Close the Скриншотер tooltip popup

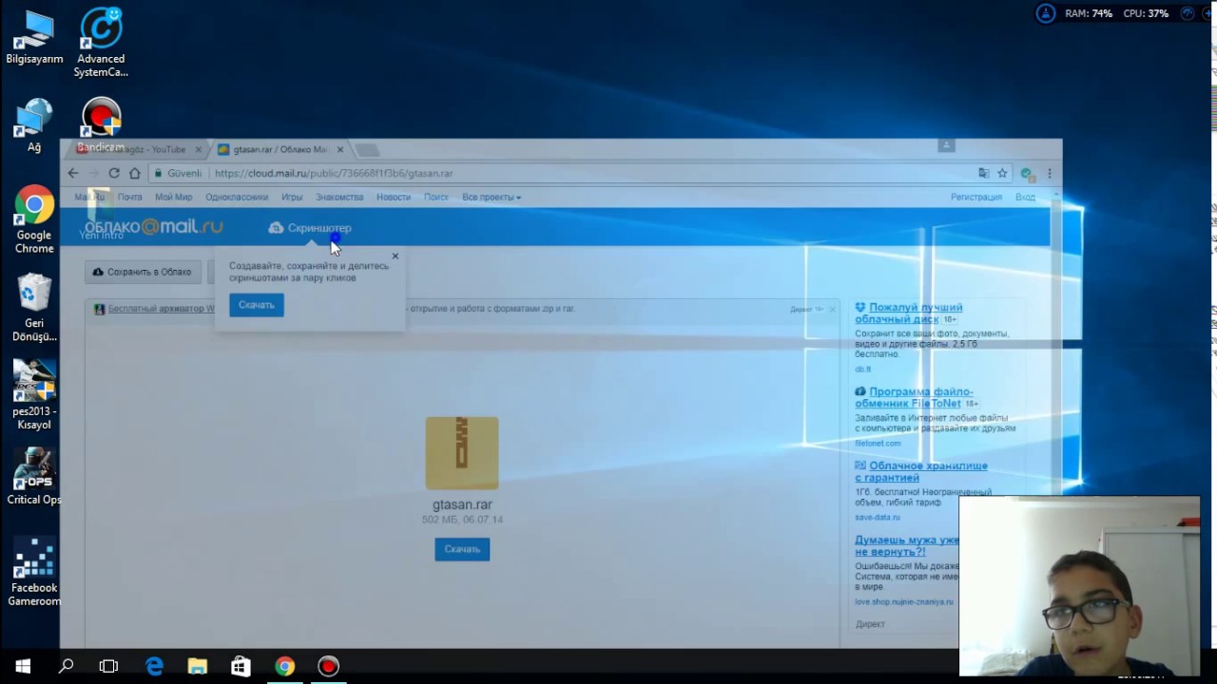396,256
